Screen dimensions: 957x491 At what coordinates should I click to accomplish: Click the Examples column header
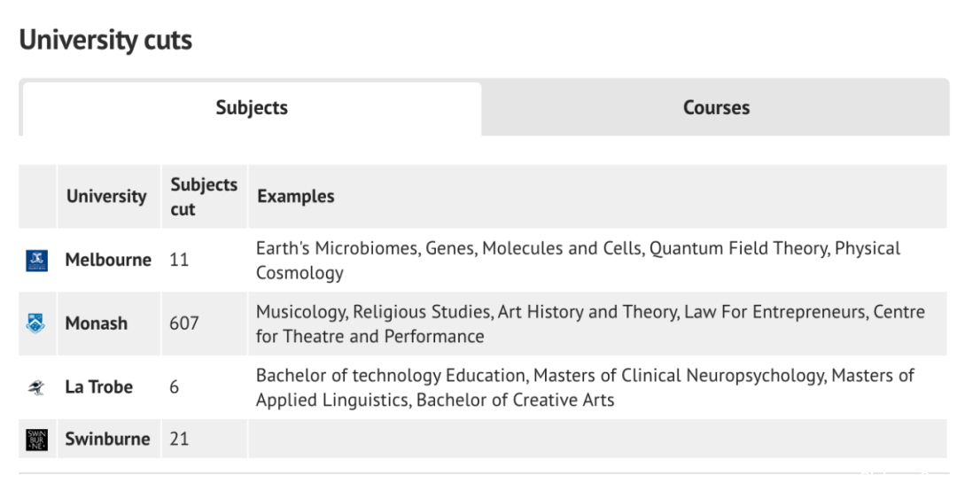coord(296,196)
